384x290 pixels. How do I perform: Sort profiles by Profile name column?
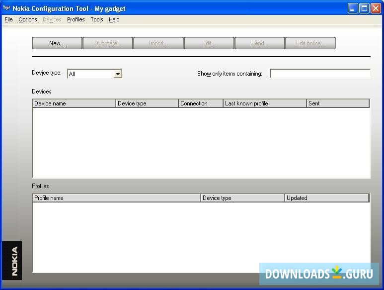[x=117, y=198]
